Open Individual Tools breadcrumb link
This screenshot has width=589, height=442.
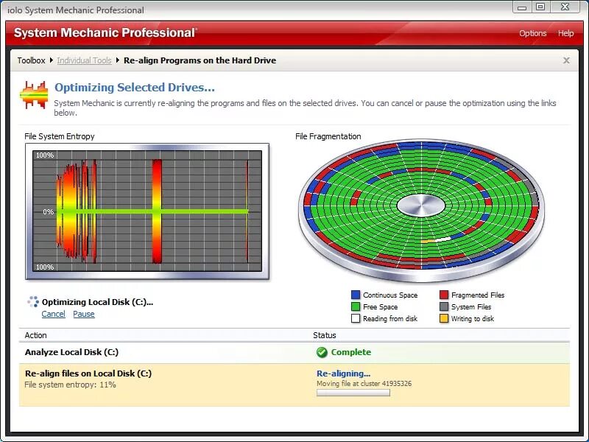coord(84,60)
